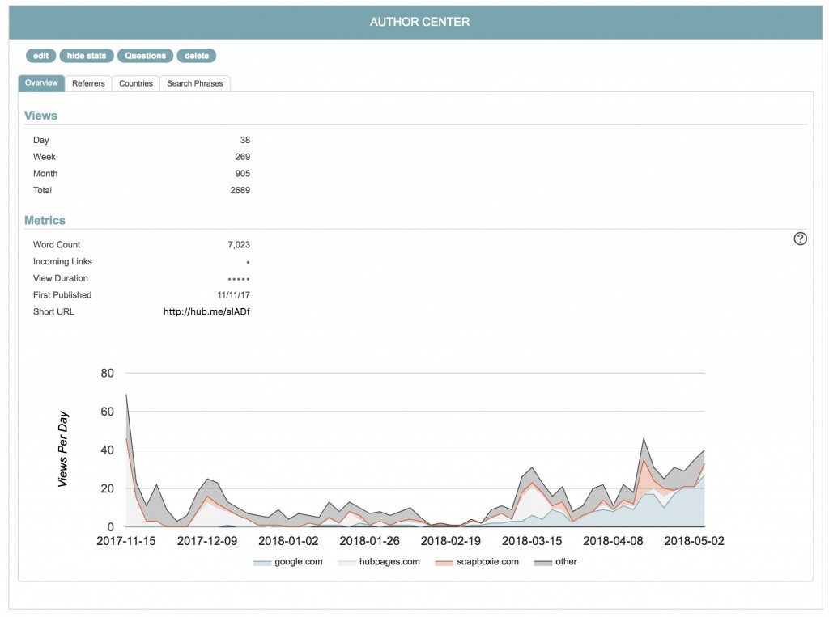The height and width of the screenshot is (617, 829).
Task: Click the 2018-05-02 date axis label
Action: pyautogui.click(x=694, y=541)
